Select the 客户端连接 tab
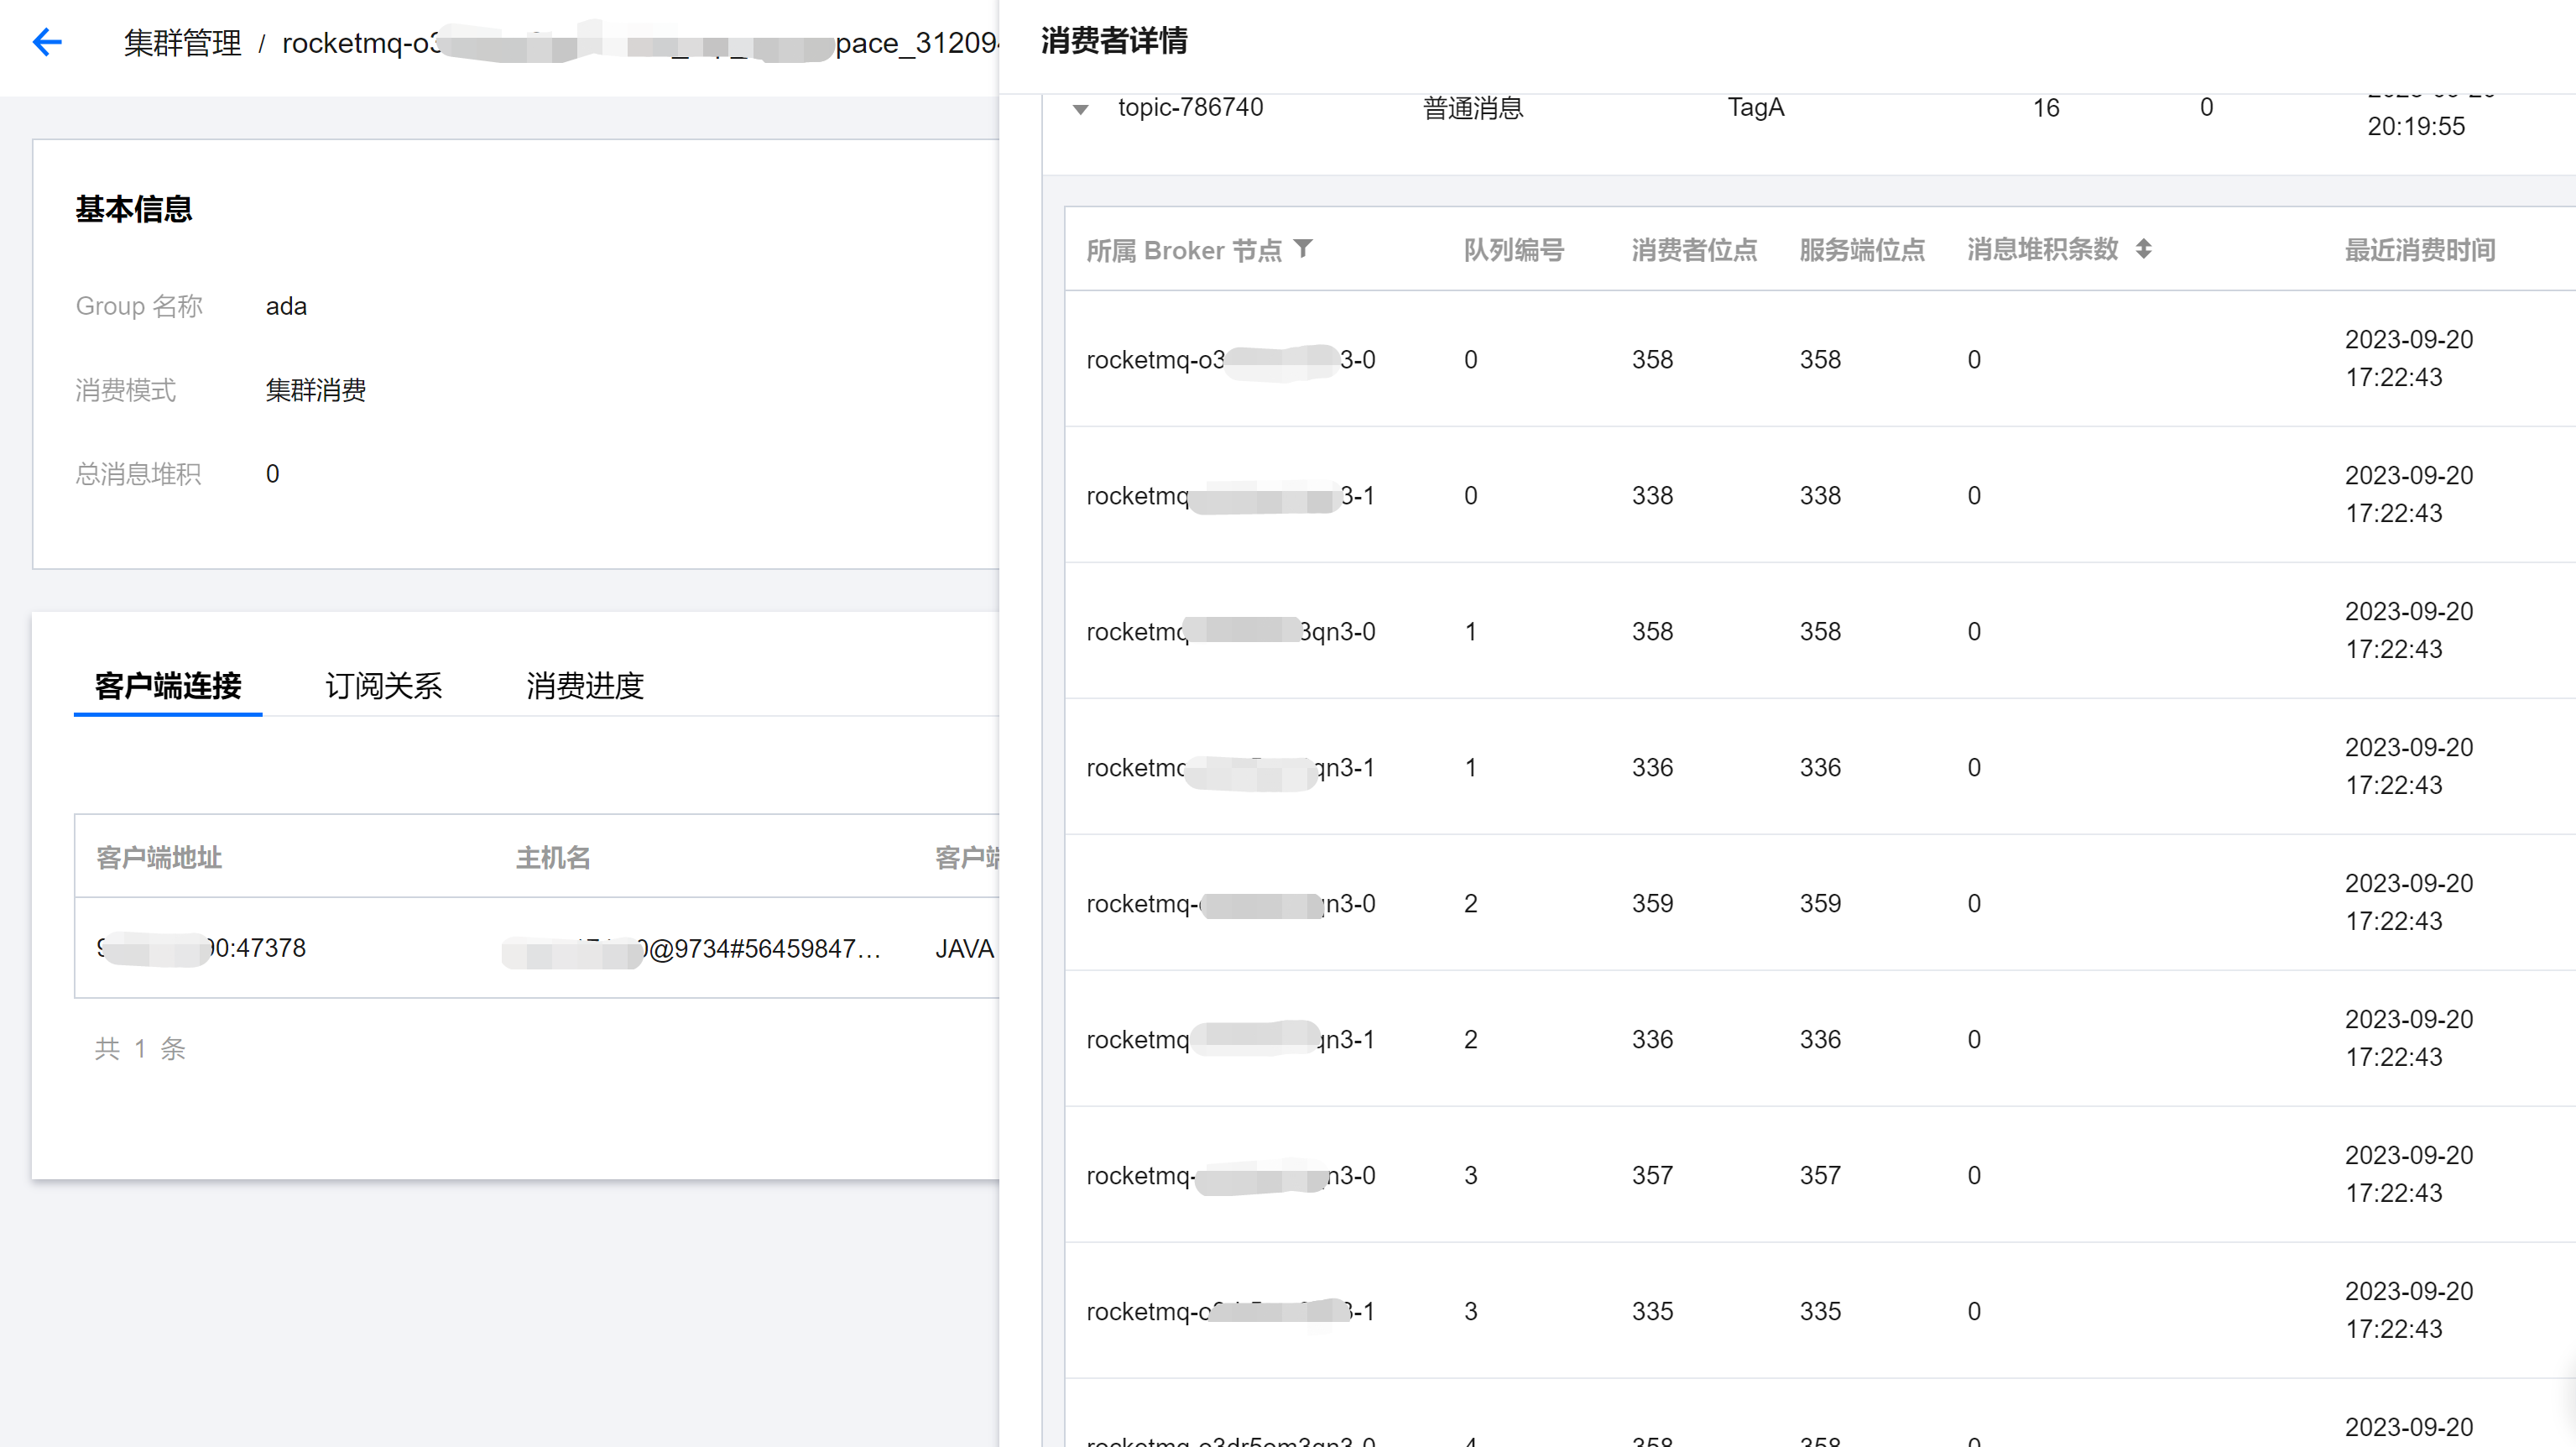The height and width of the screenshot is (1447, 2576). (x=168, y=686)
